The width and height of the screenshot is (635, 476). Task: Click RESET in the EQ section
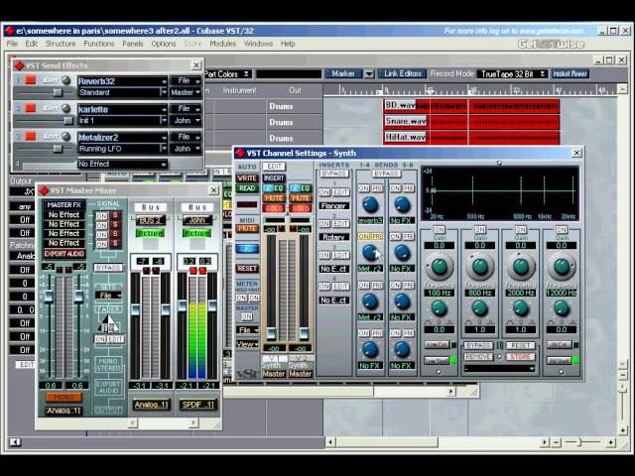click(520, 346)
